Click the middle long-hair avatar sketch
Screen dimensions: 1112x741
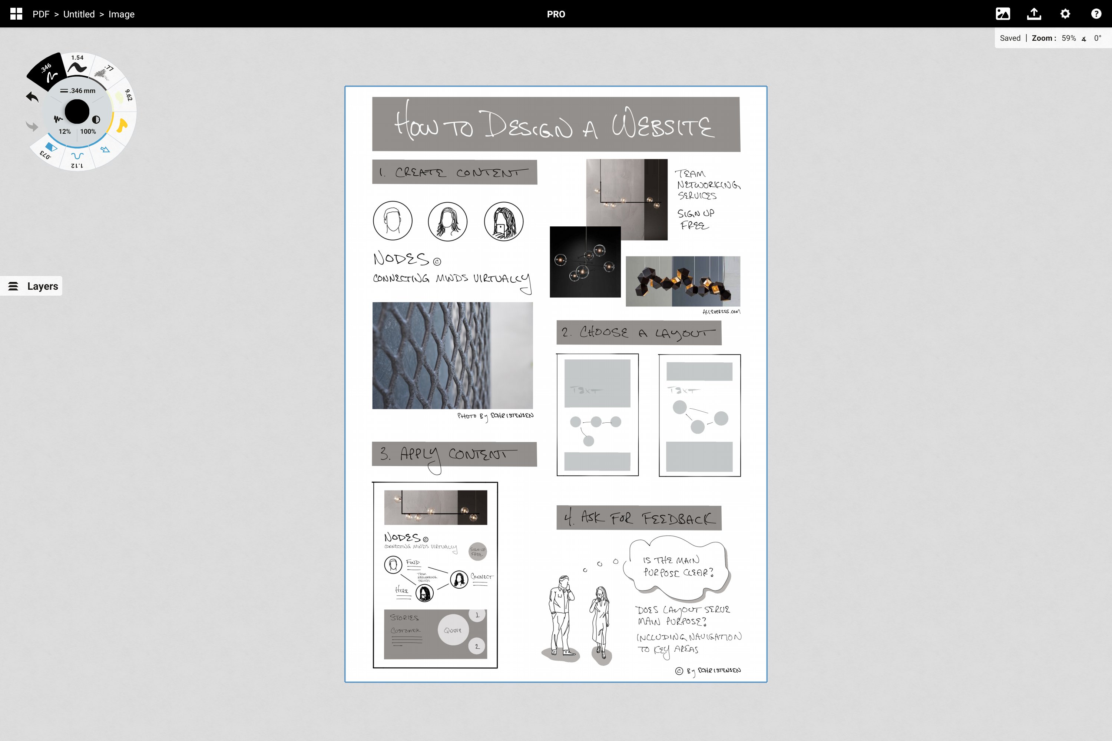coord(448,221)
